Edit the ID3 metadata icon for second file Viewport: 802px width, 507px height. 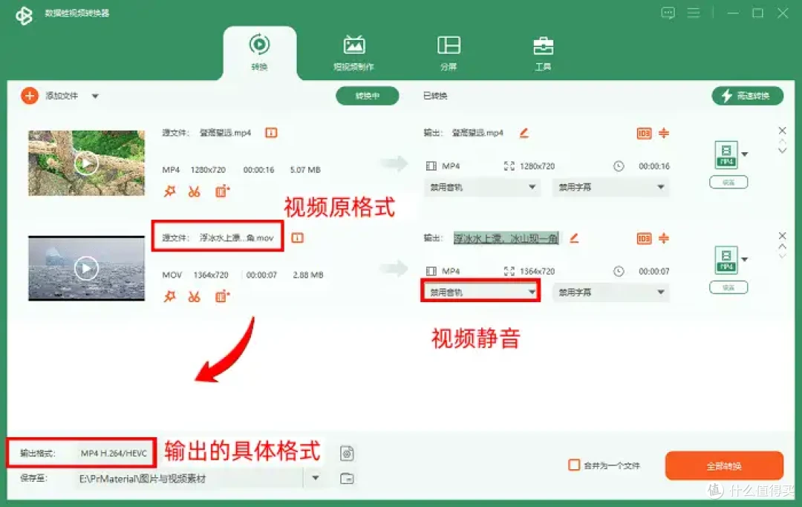pyautogui.click(x=644, y=238)
